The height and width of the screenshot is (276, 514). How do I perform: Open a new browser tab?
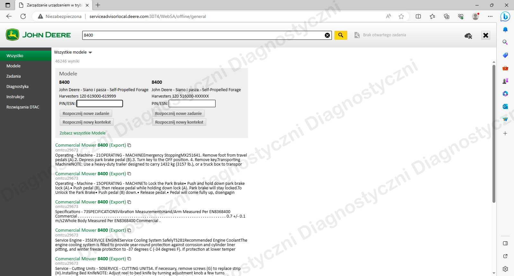pyautogui.click(x=98, y=5)
